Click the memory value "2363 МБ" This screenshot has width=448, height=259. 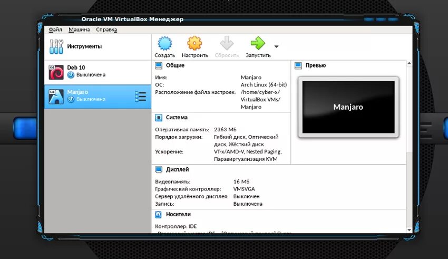[x=225, y=130]
